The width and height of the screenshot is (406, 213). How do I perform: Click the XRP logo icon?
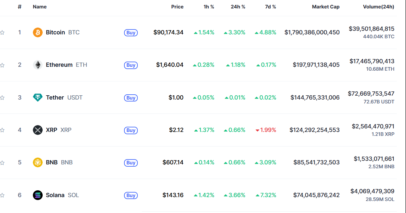[38, 130]
